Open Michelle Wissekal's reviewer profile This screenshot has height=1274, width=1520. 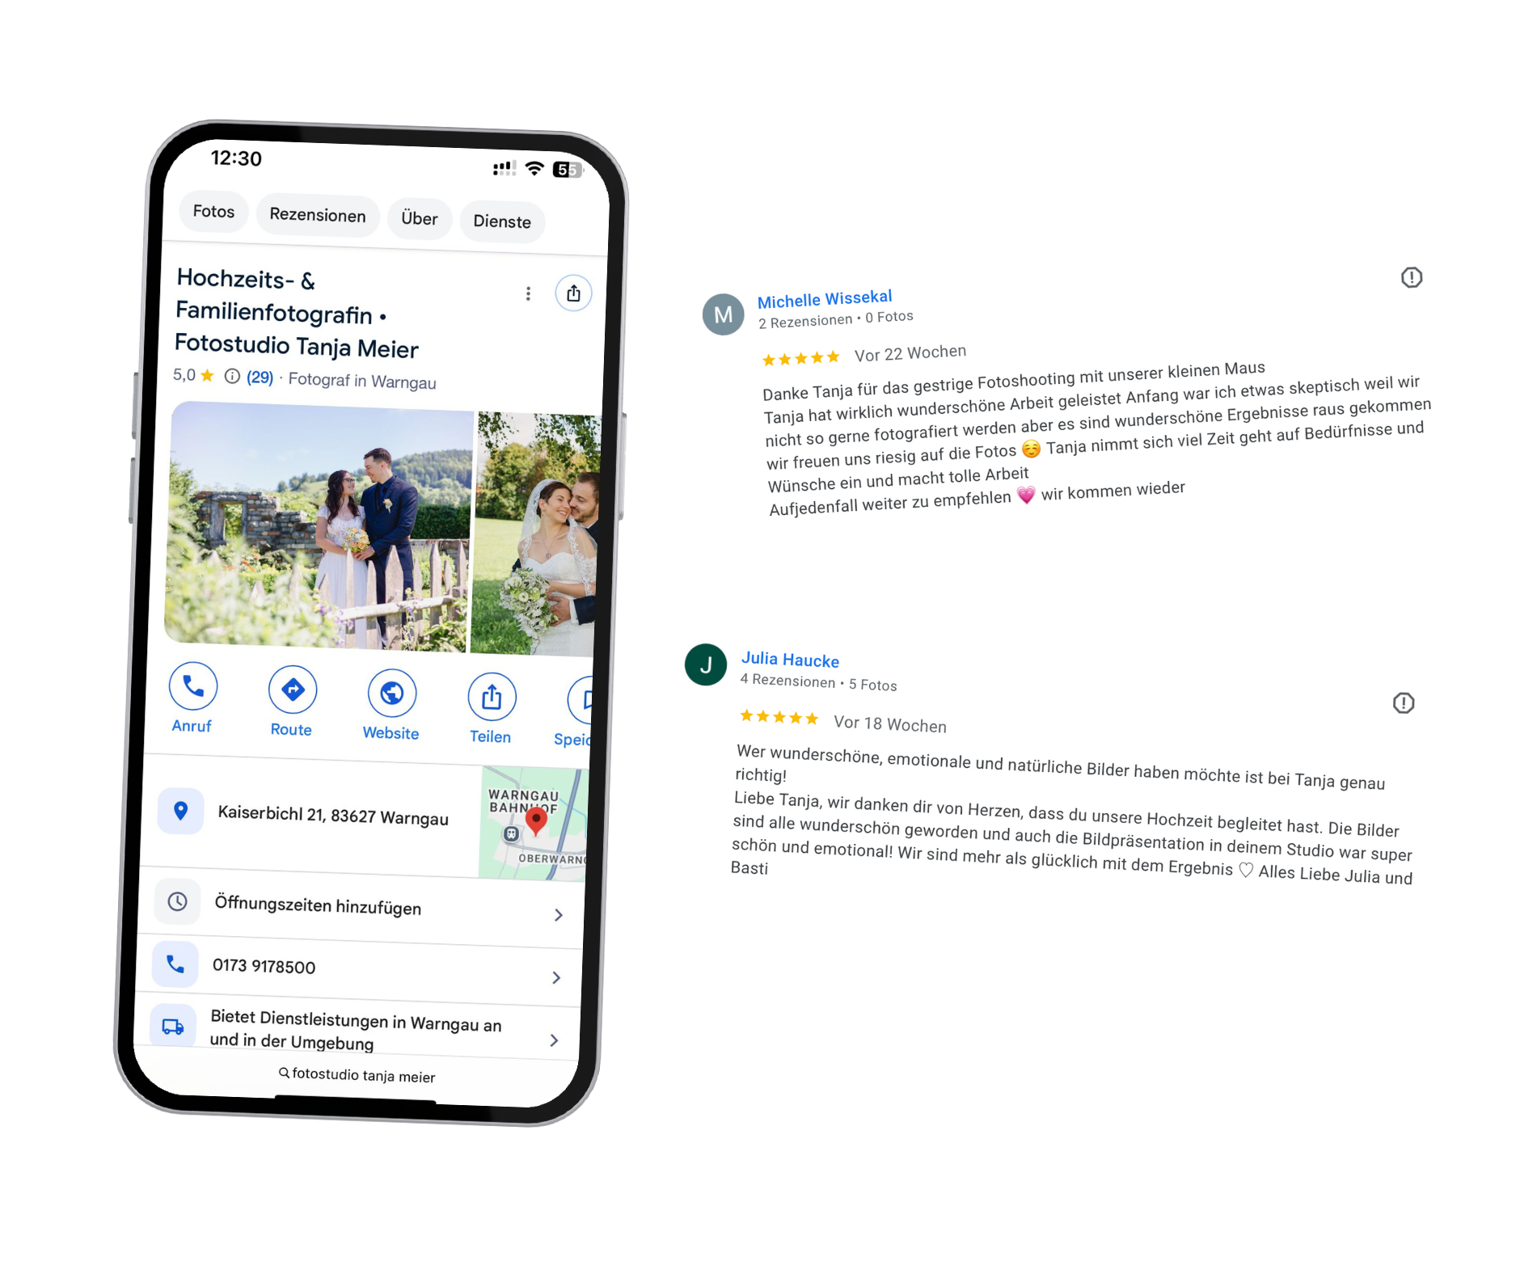point(825,299)
